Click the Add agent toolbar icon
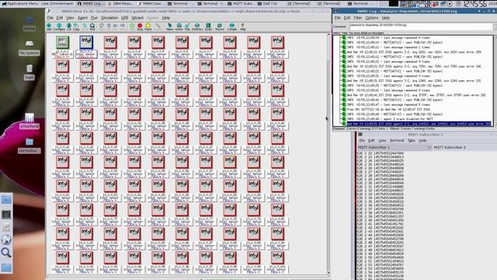The image size is (497, 280). pyautogui.click(x=49, y=26)
